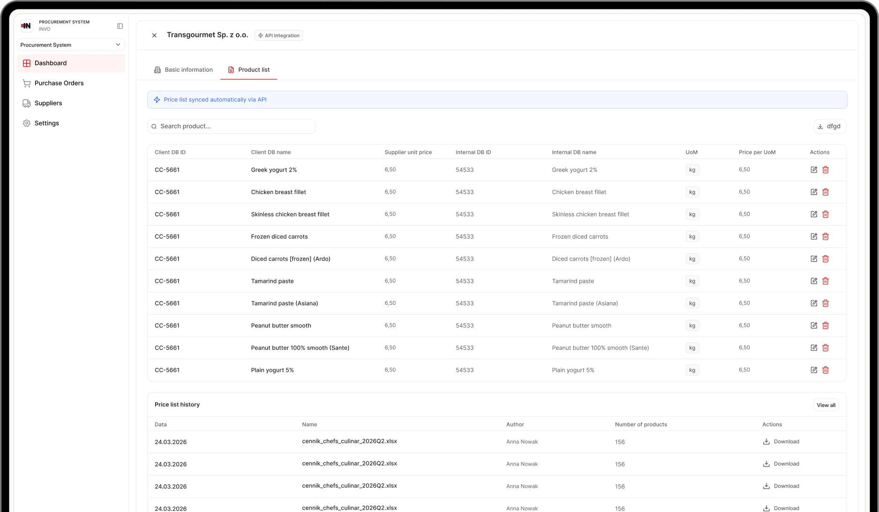Click the 'Transgourmet Sp. z o.o.' title
Viewport: 879px width, 512px height.
click(207, 35)
